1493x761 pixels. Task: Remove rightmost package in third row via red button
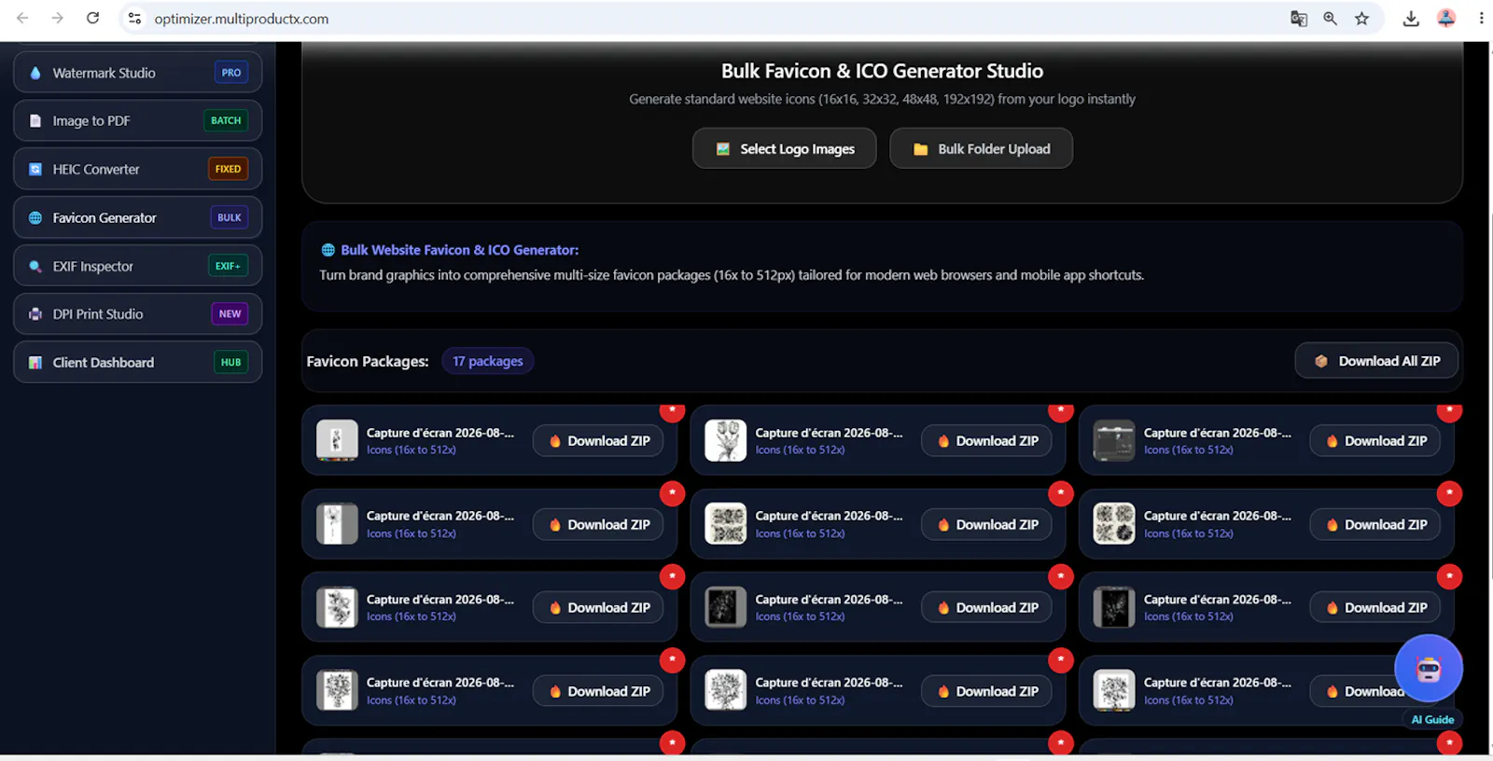[1449, 576]
